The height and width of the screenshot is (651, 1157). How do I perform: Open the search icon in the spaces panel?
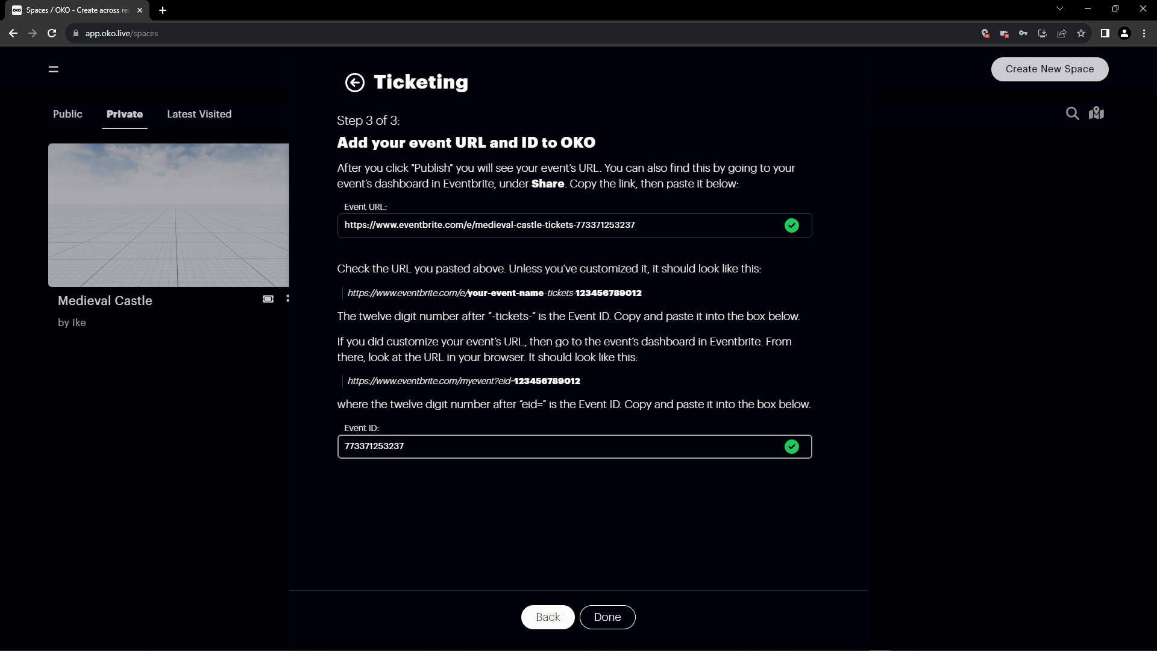tap(1072, 113)
